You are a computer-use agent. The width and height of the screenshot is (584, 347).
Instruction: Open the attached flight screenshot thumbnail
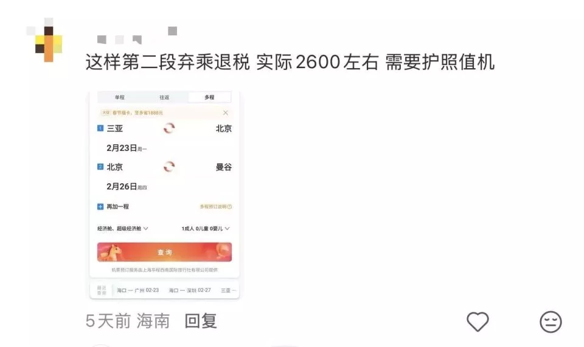pyautogui.click(x=164, y=195)
